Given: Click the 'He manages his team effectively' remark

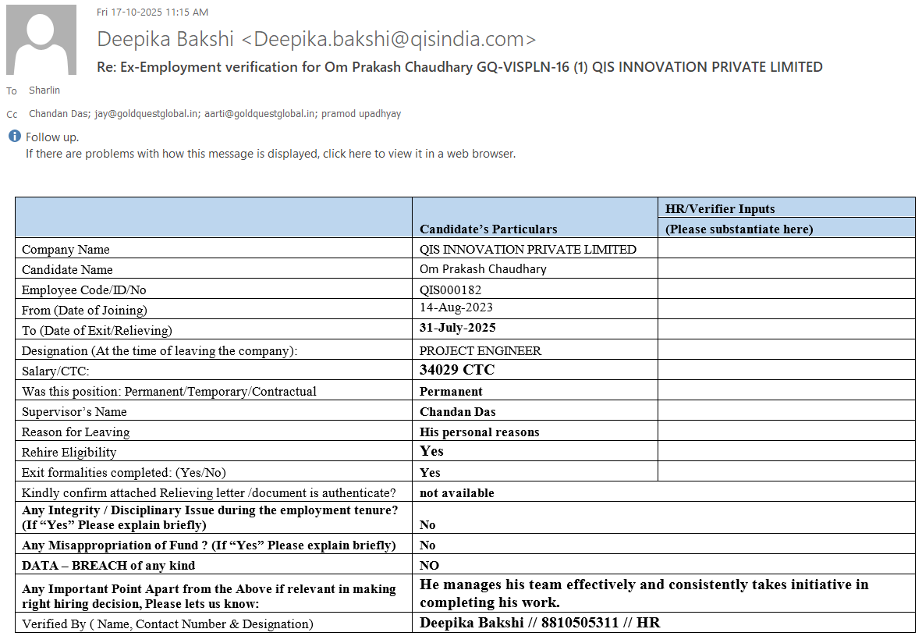Looking at the screenshot, I should pyautogui.click(x=644, y=593).
